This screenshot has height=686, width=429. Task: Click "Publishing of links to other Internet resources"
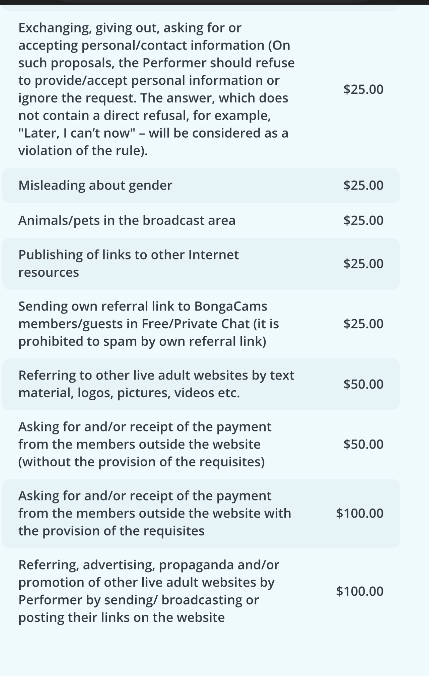point(128,263)
